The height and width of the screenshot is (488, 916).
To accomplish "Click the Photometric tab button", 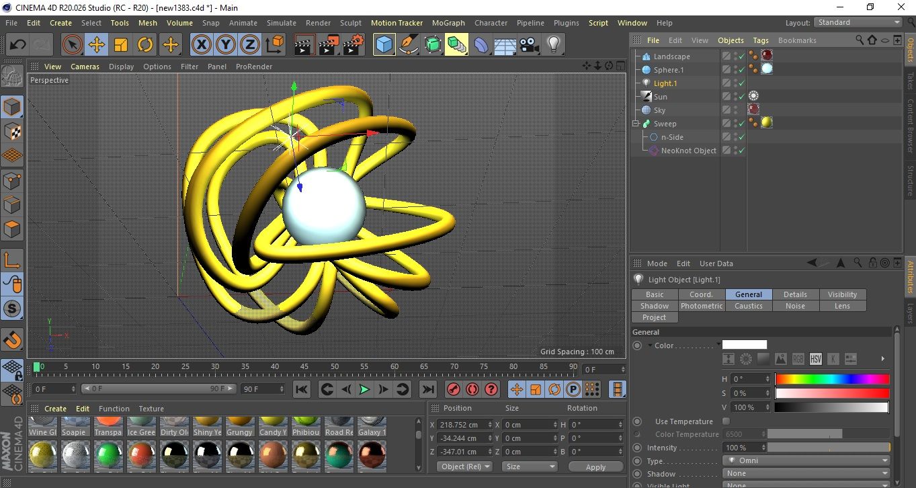I will (x=702, y=306).
